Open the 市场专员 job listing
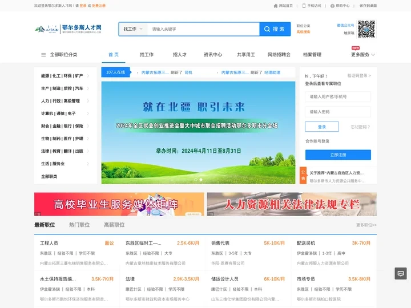 pos(306,279)
